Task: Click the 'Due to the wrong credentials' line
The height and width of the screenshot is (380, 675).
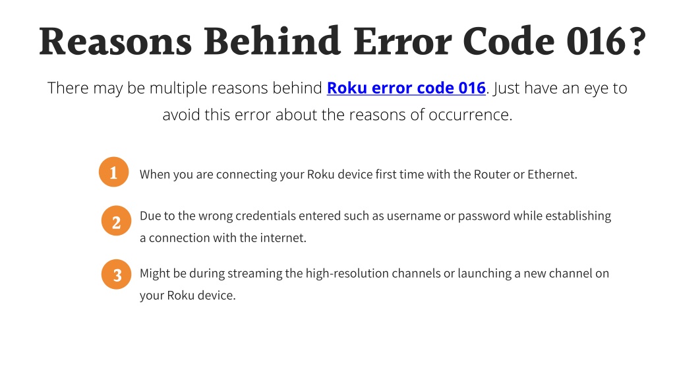Action: point(375,216)
